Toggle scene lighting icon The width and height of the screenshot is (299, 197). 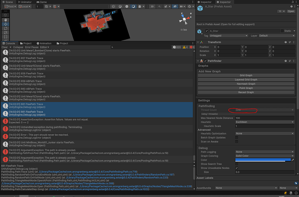pos(159,6)
